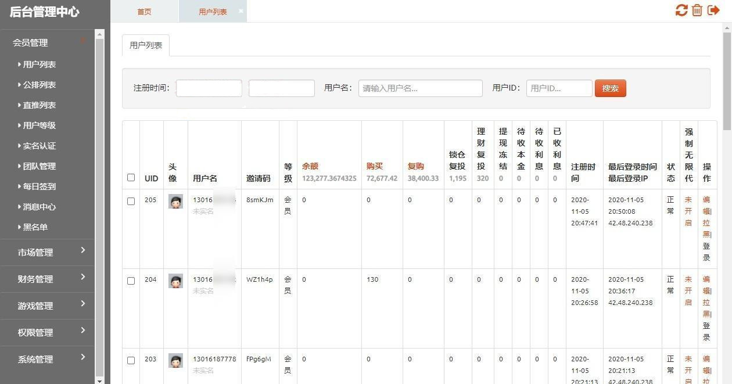Screen dimensions: 732x384
Task: Check the checkbox for user UID 204
Action: 131,279
